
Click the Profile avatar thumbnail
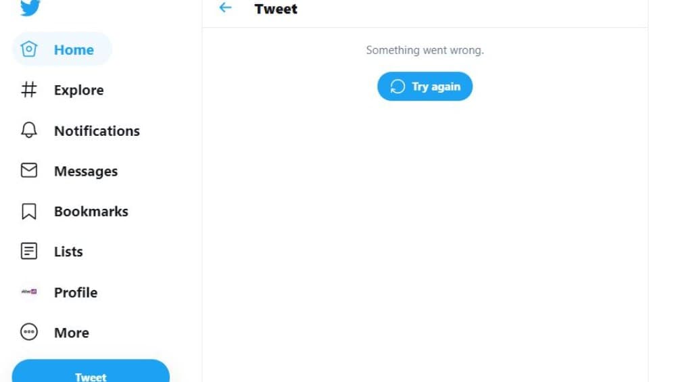[x=29, y=292]
